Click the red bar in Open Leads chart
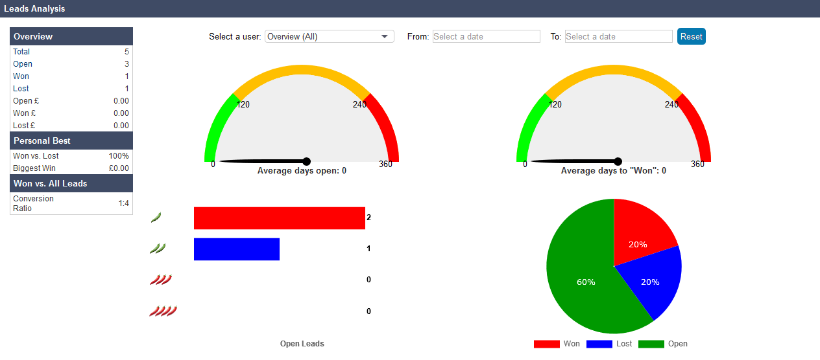This screenshot has height=360, width=820. click(x=279, y=218)
